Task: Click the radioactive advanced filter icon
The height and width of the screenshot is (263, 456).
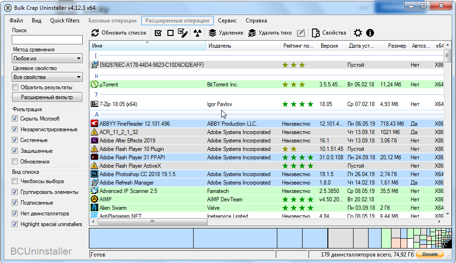Action: [197, 33]
